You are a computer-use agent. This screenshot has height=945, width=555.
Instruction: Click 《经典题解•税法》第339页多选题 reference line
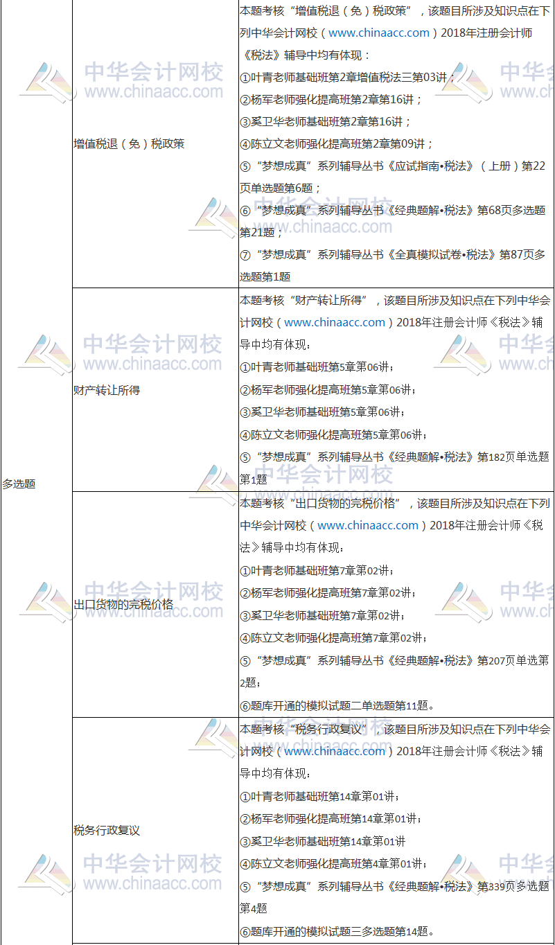click(x=394, y=885)
